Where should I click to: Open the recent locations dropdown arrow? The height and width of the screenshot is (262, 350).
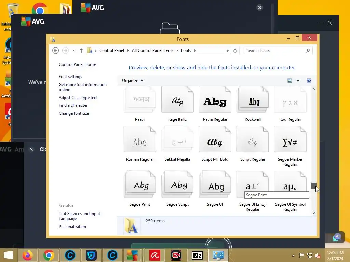73,50
